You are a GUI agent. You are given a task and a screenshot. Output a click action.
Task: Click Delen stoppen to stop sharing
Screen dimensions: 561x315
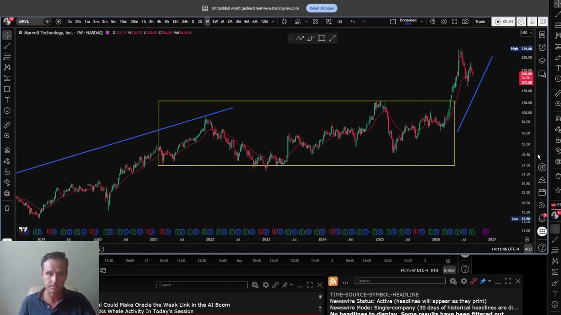[322, 8]
